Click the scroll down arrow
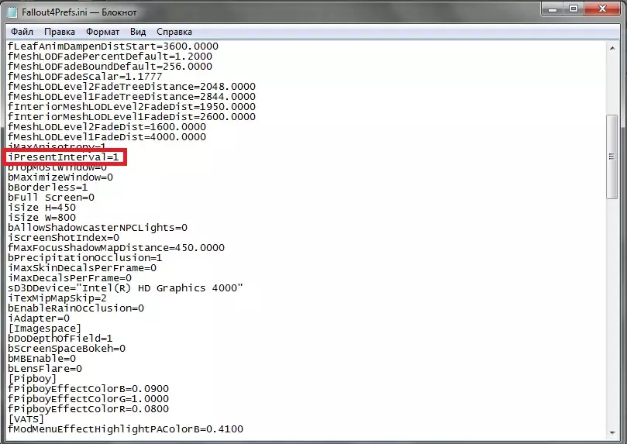The height and width of the screenshot is (444, 627). coord(612,433)
